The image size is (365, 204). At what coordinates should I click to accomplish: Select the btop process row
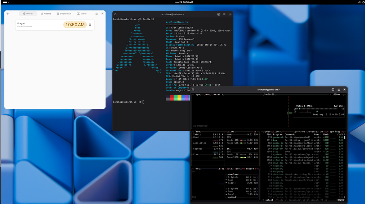pyautogui.click(x=304, y=151)
